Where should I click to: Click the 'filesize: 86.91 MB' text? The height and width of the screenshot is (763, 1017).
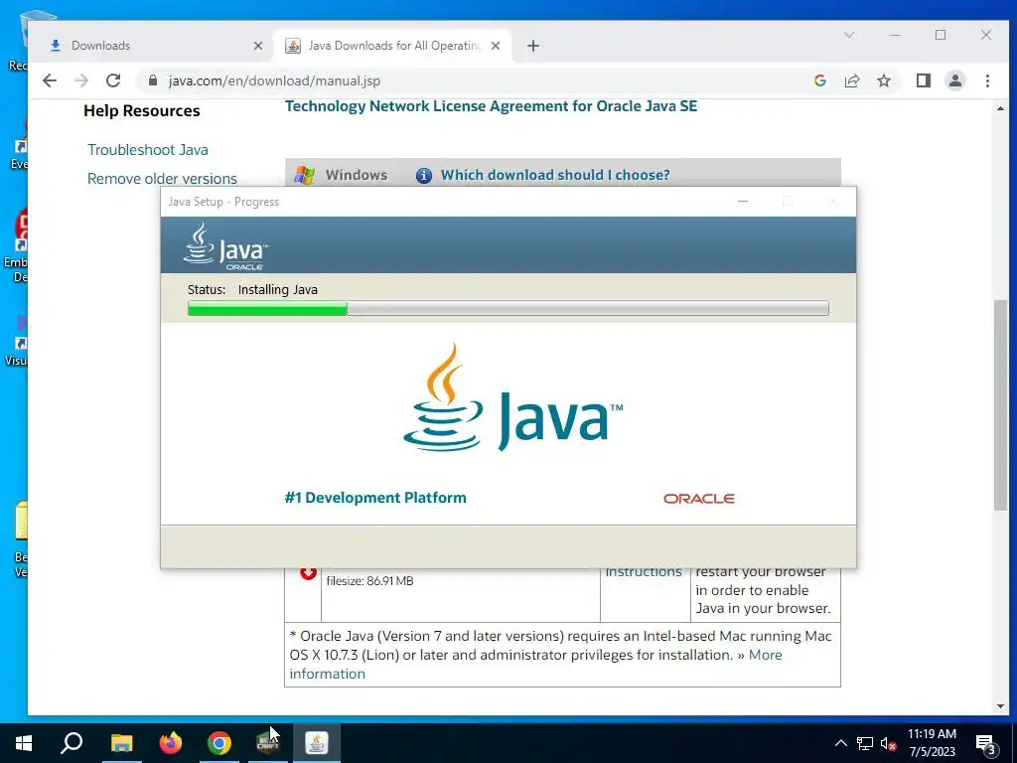click(x=369, y=580)
